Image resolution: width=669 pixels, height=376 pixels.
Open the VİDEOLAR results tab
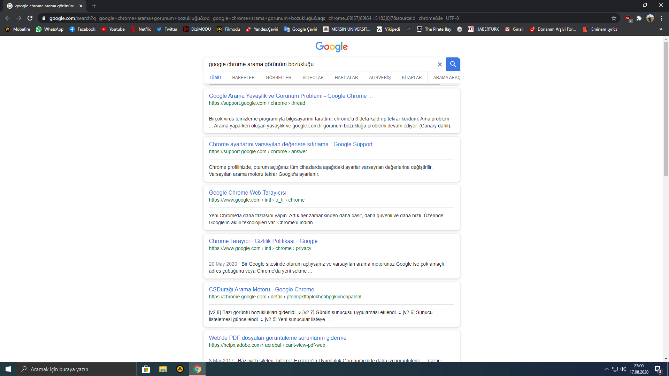click(x=313, y=78)
